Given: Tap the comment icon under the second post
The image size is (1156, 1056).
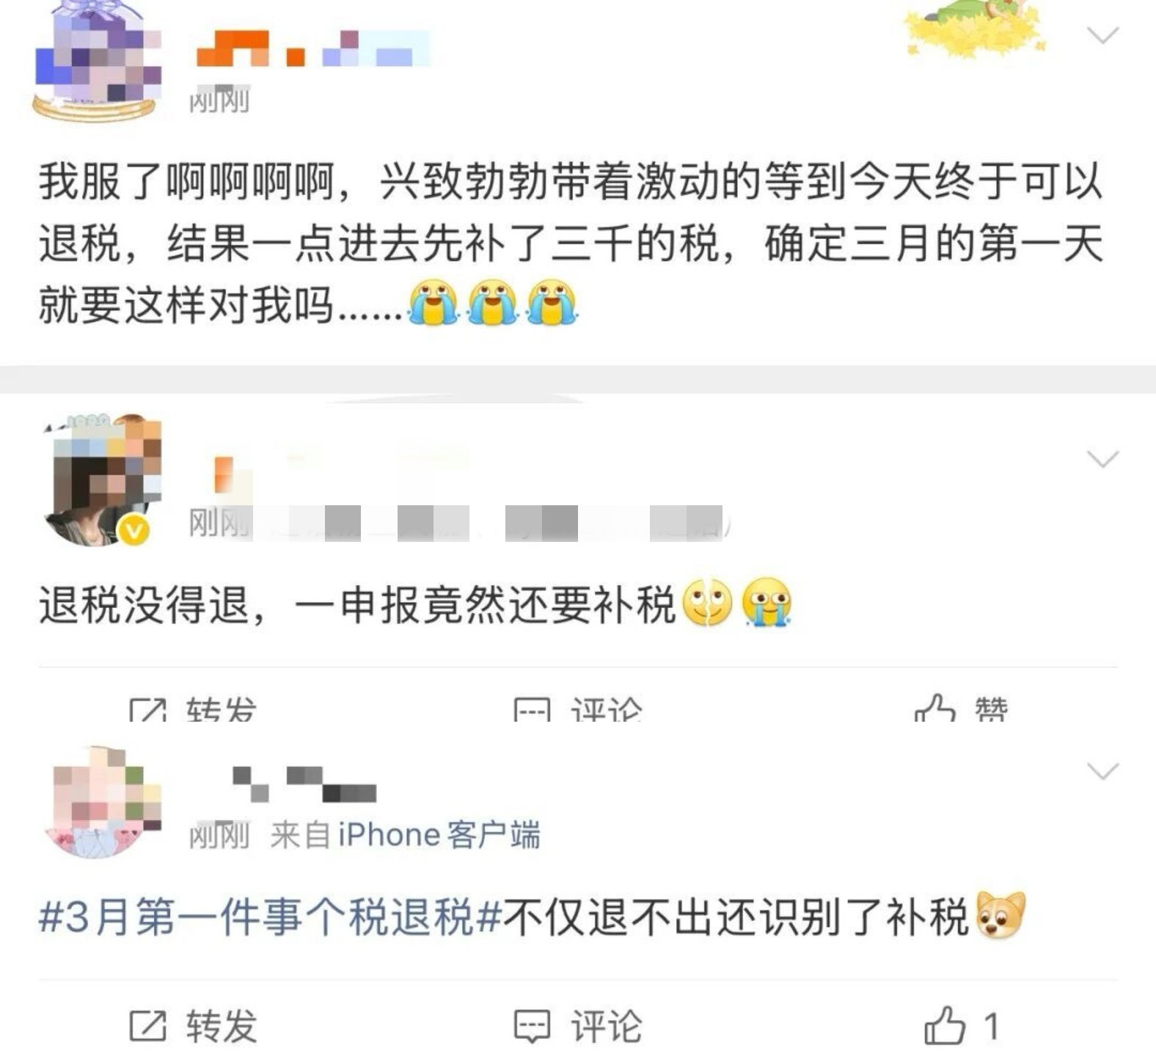Looking at the screenshot, I should [x=531, y=708].
